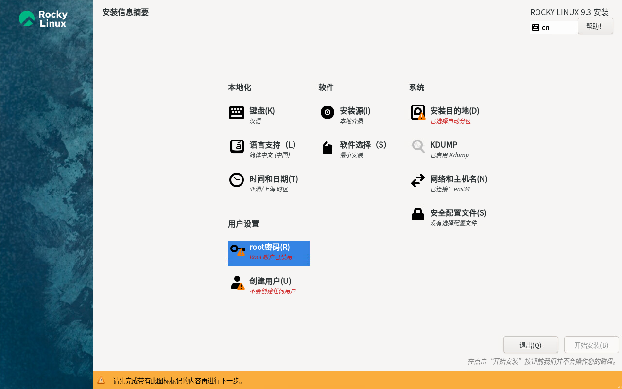Click the 安装信息摘要 title
This screenshot has height=389, width=622.
(125, 12)
